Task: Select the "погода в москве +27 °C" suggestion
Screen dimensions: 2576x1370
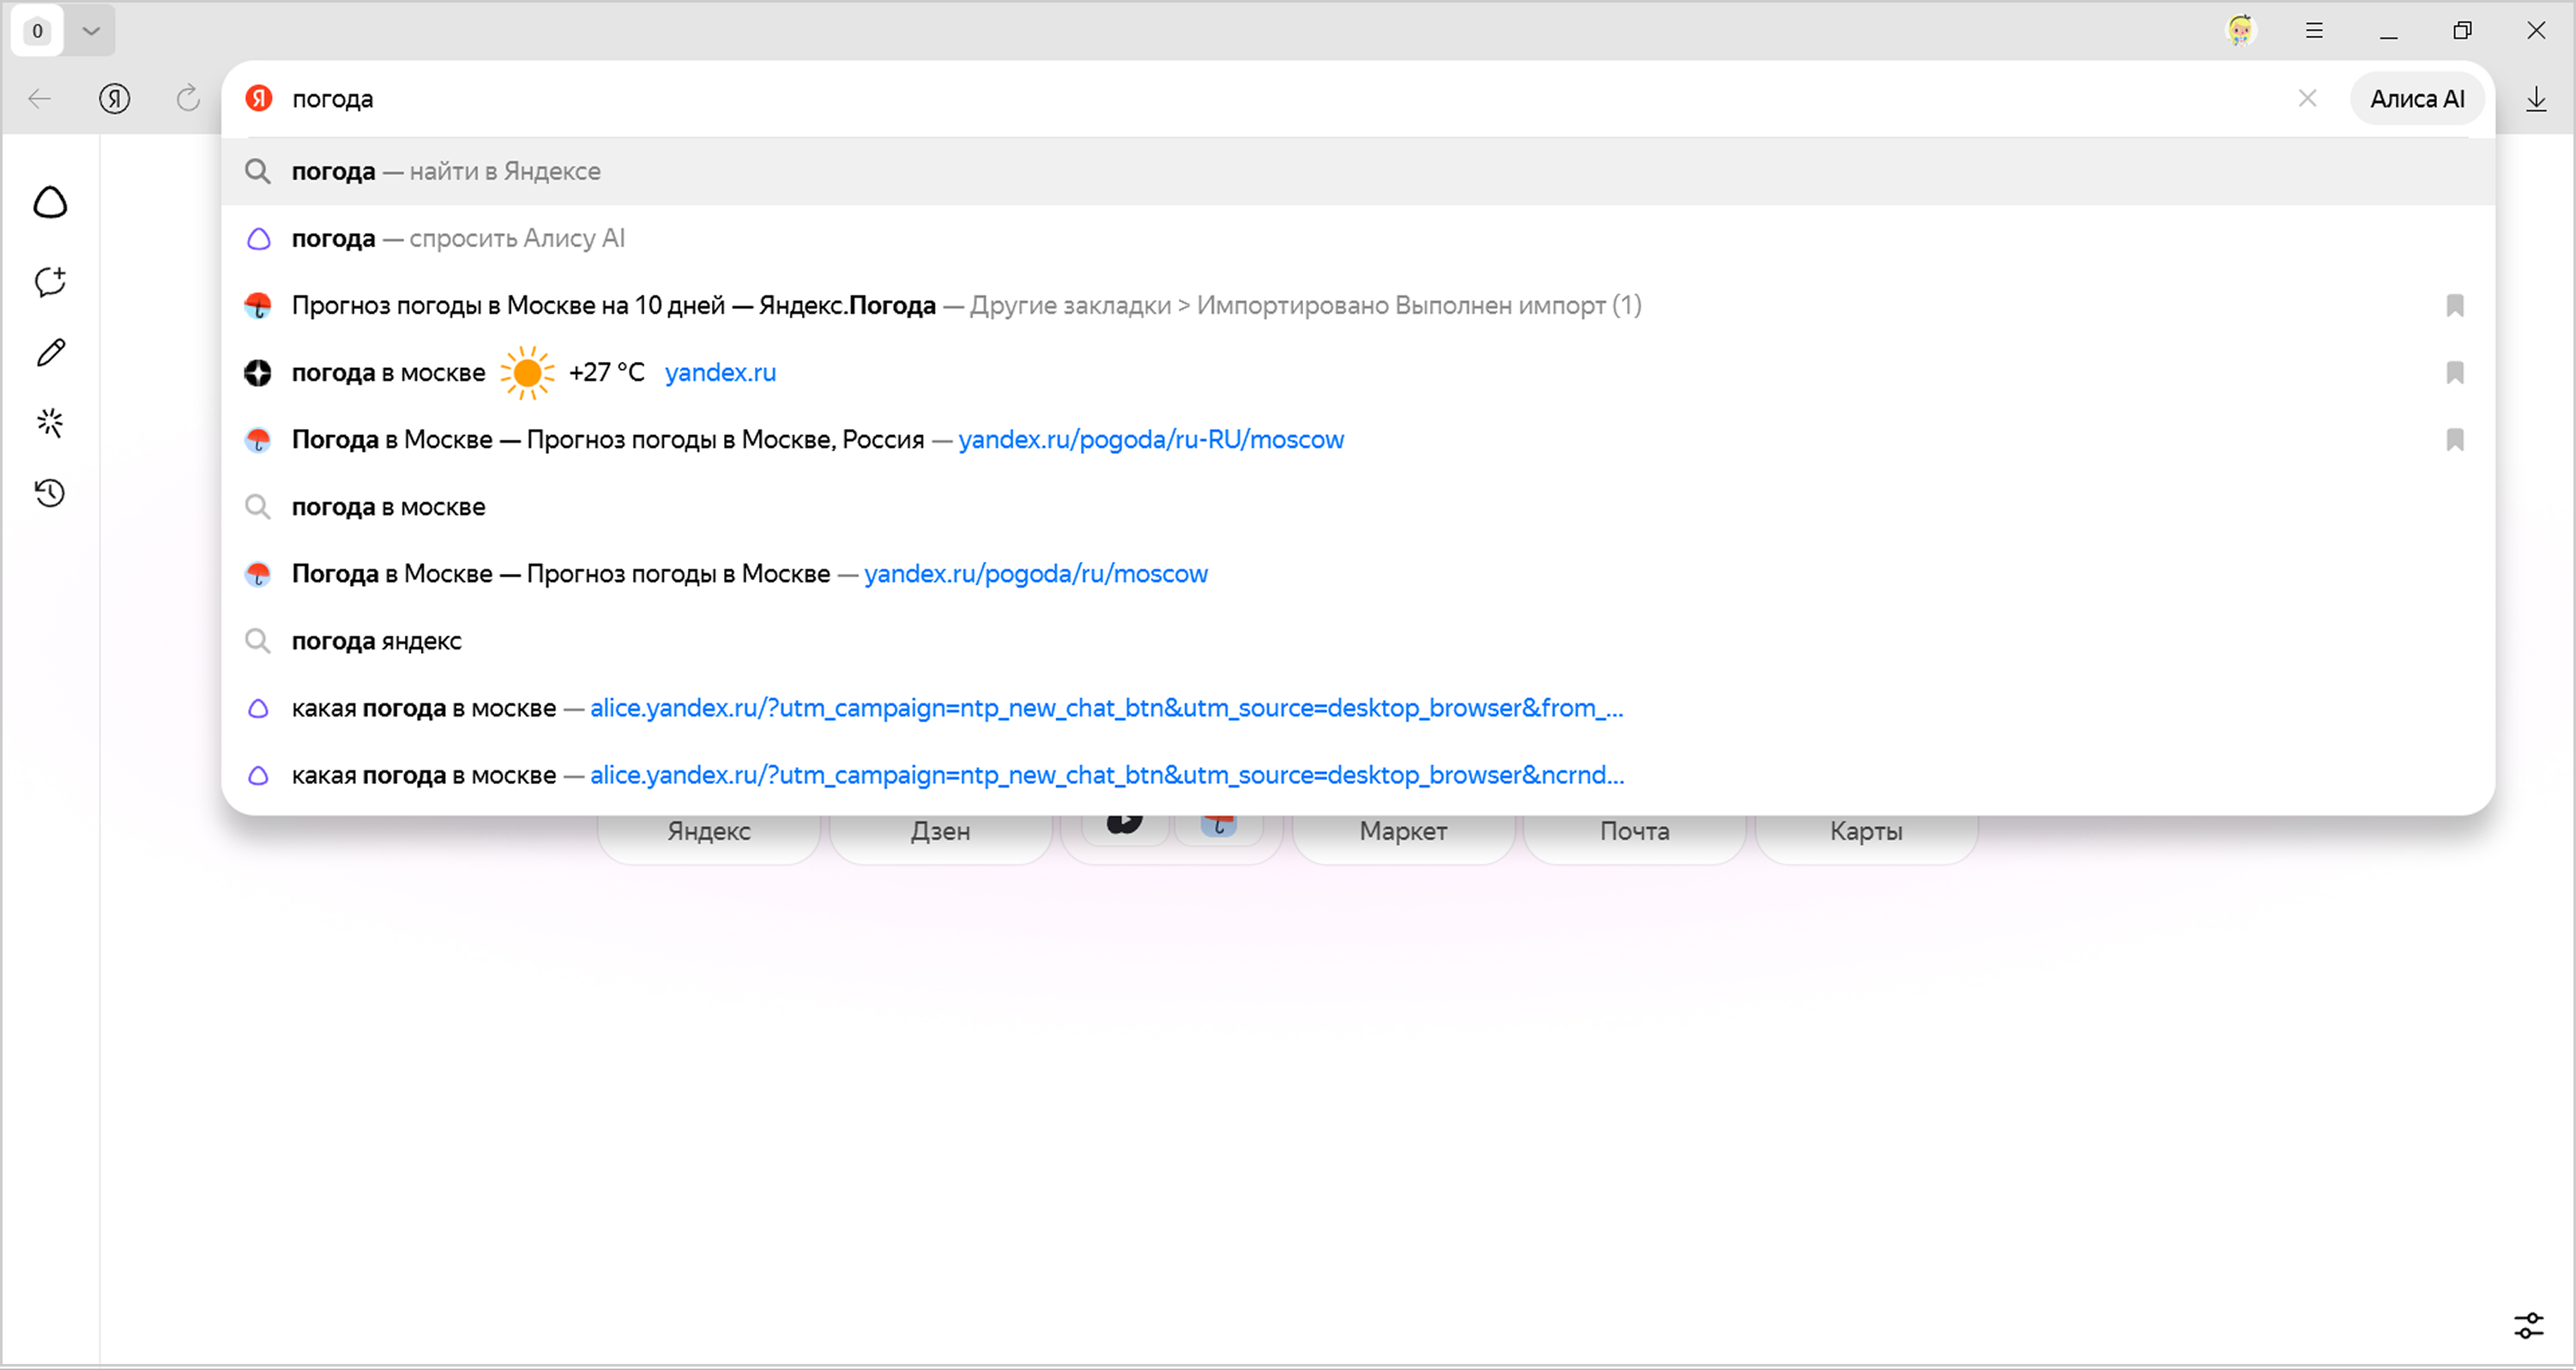Action: (x=1357, y=372)
